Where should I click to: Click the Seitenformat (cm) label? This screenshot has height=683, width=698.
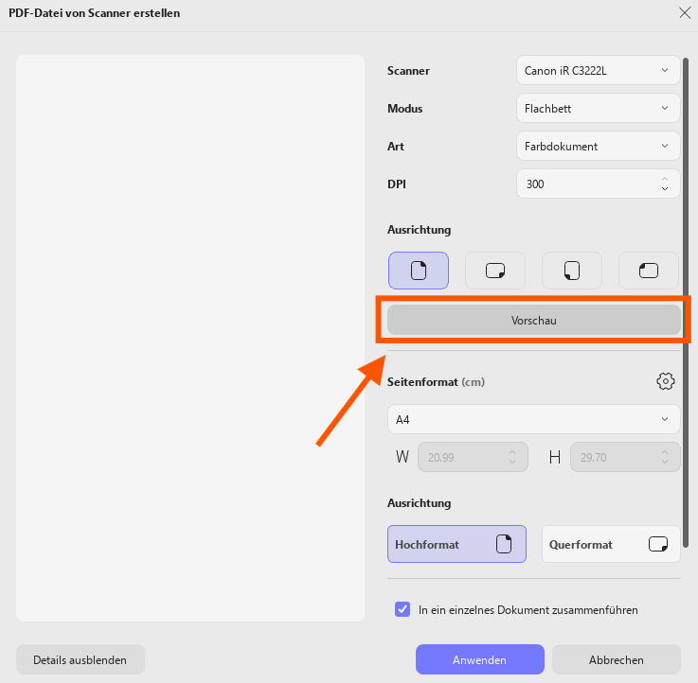click(x=436, y=382)
